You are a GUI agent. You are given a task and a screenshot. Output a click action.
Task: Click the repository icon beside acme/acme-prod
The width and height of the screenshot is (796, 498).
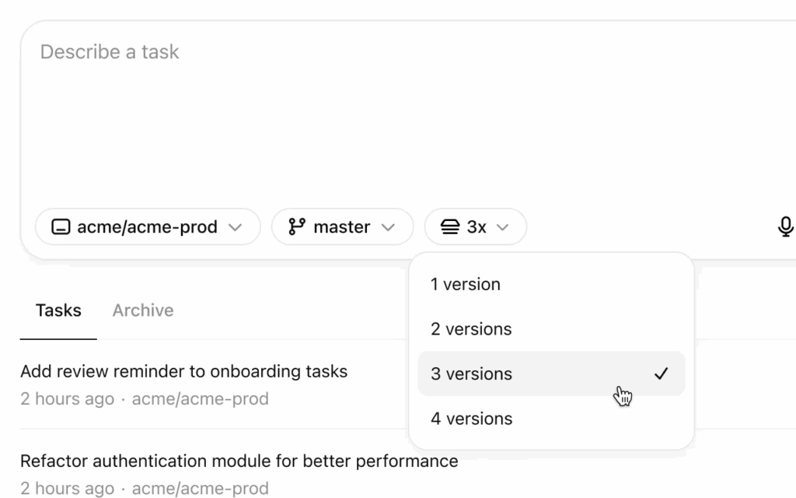tap(61, 226)
